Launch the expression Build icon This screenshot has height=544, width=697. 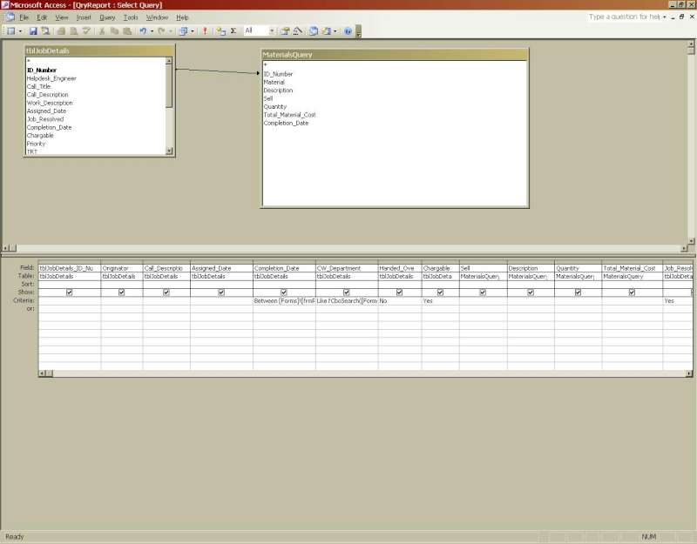click(297, 31)
